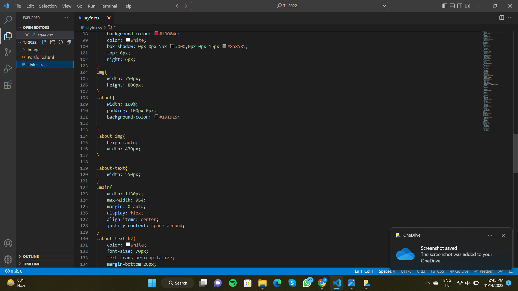Open the Search view in the activity bar

(8, 20)
